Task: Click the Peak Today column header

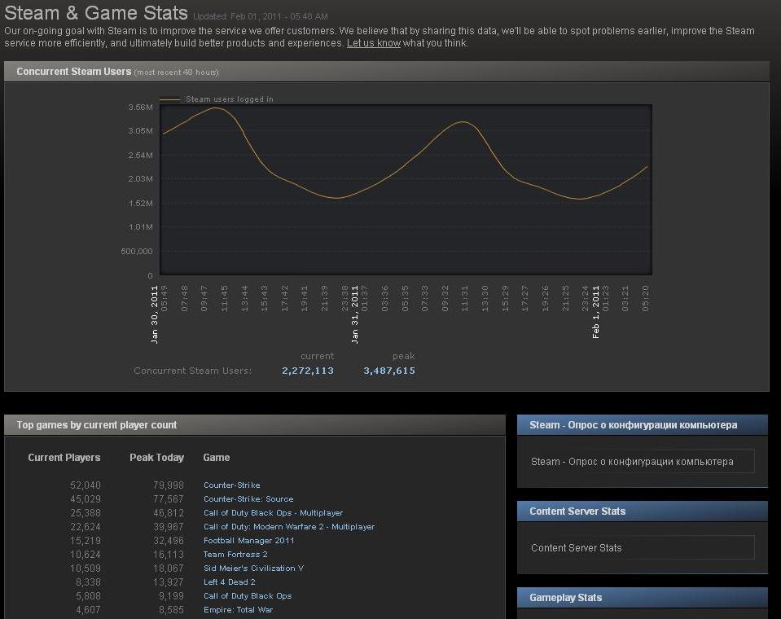Action: tap(157, 458)
